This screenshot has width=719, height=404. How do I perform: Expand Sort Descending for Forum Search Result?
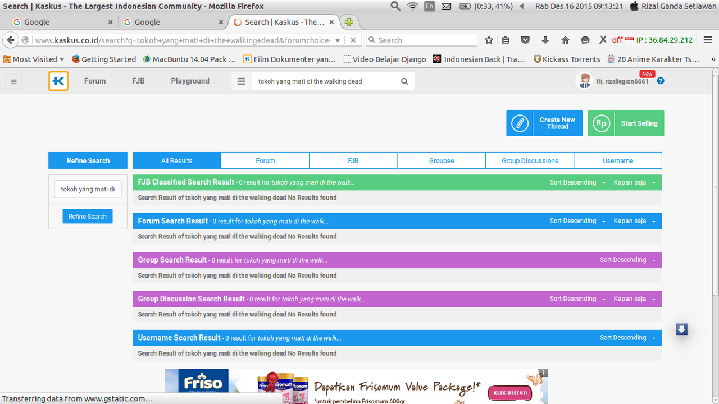tap(577, 221)
